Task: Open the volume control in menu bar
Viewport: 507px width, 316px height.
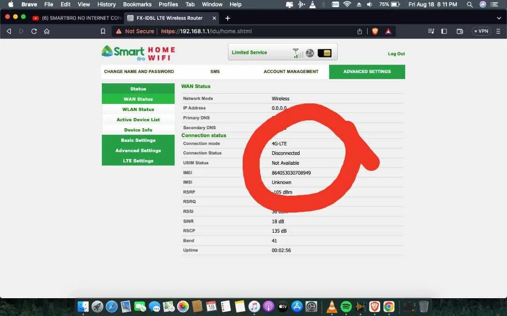Action: (370, 5)
